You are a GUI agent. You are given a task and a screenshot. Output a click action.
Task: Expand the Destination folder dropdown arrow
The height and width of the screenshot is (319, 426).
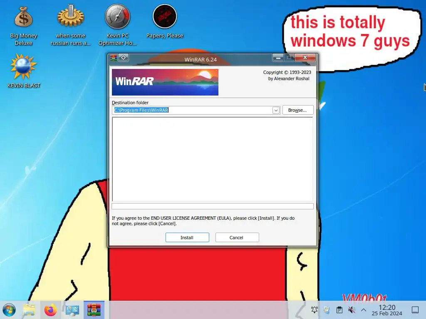pos(276,110)
